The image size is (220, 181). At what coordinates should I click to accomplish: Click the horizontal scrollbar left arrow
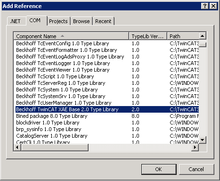point(17,148)
